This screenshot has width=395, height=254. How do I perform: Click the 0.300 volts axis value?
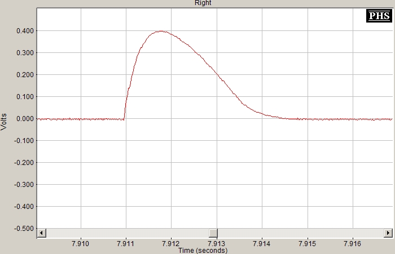(x=25, y=53)
